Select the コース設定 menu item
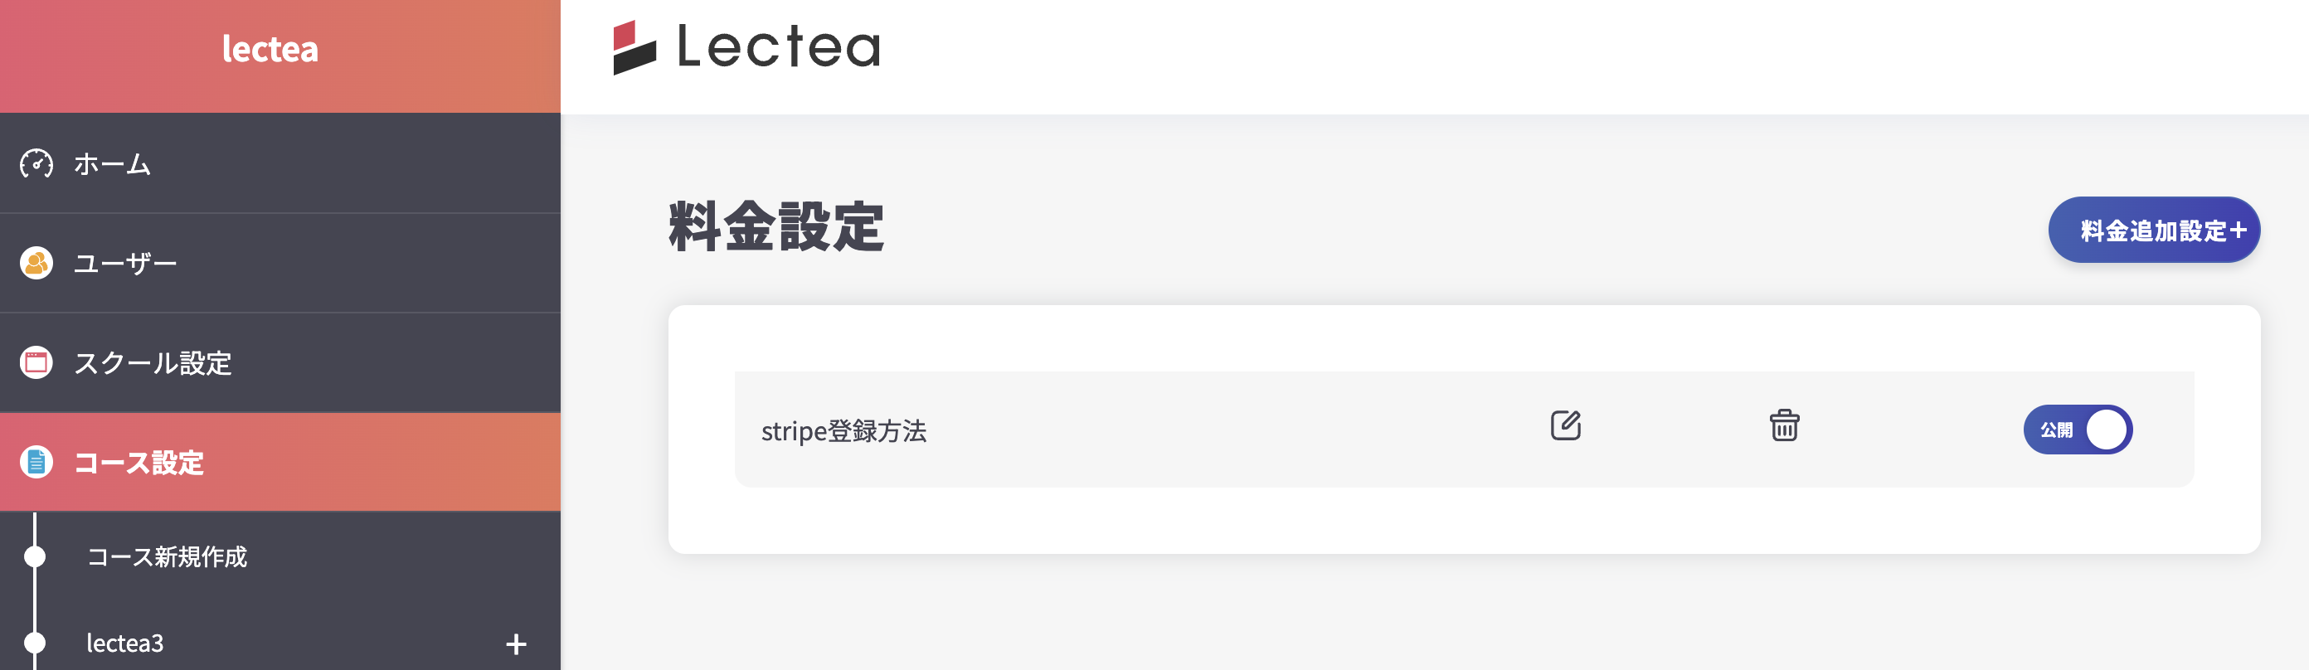Viewport: 2309px width, 670px height. pyautogui.click(x=139, y=462)
